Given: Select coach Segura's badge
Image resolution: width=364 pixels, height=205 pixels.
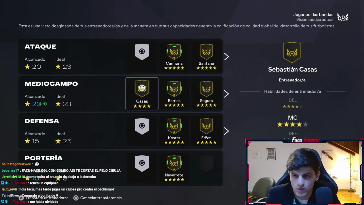Looking at the screenshot, I should [206, 89].
